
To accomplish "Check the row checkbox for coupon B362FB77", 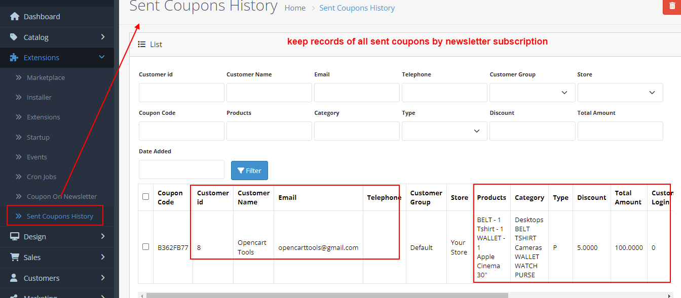I will coord(146,247).
